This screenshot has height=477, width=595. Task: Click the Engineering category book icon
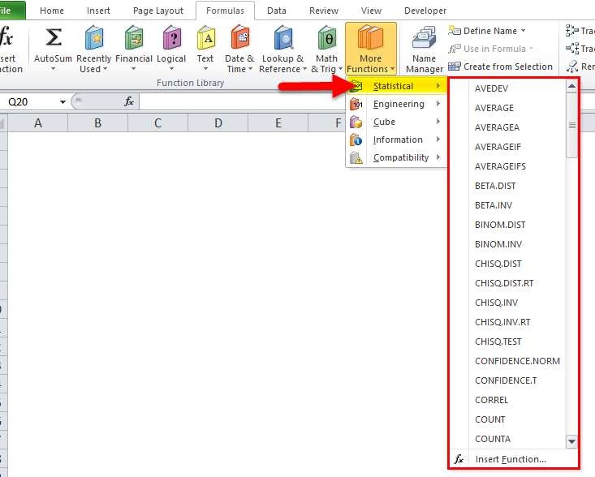coord(356,104)
